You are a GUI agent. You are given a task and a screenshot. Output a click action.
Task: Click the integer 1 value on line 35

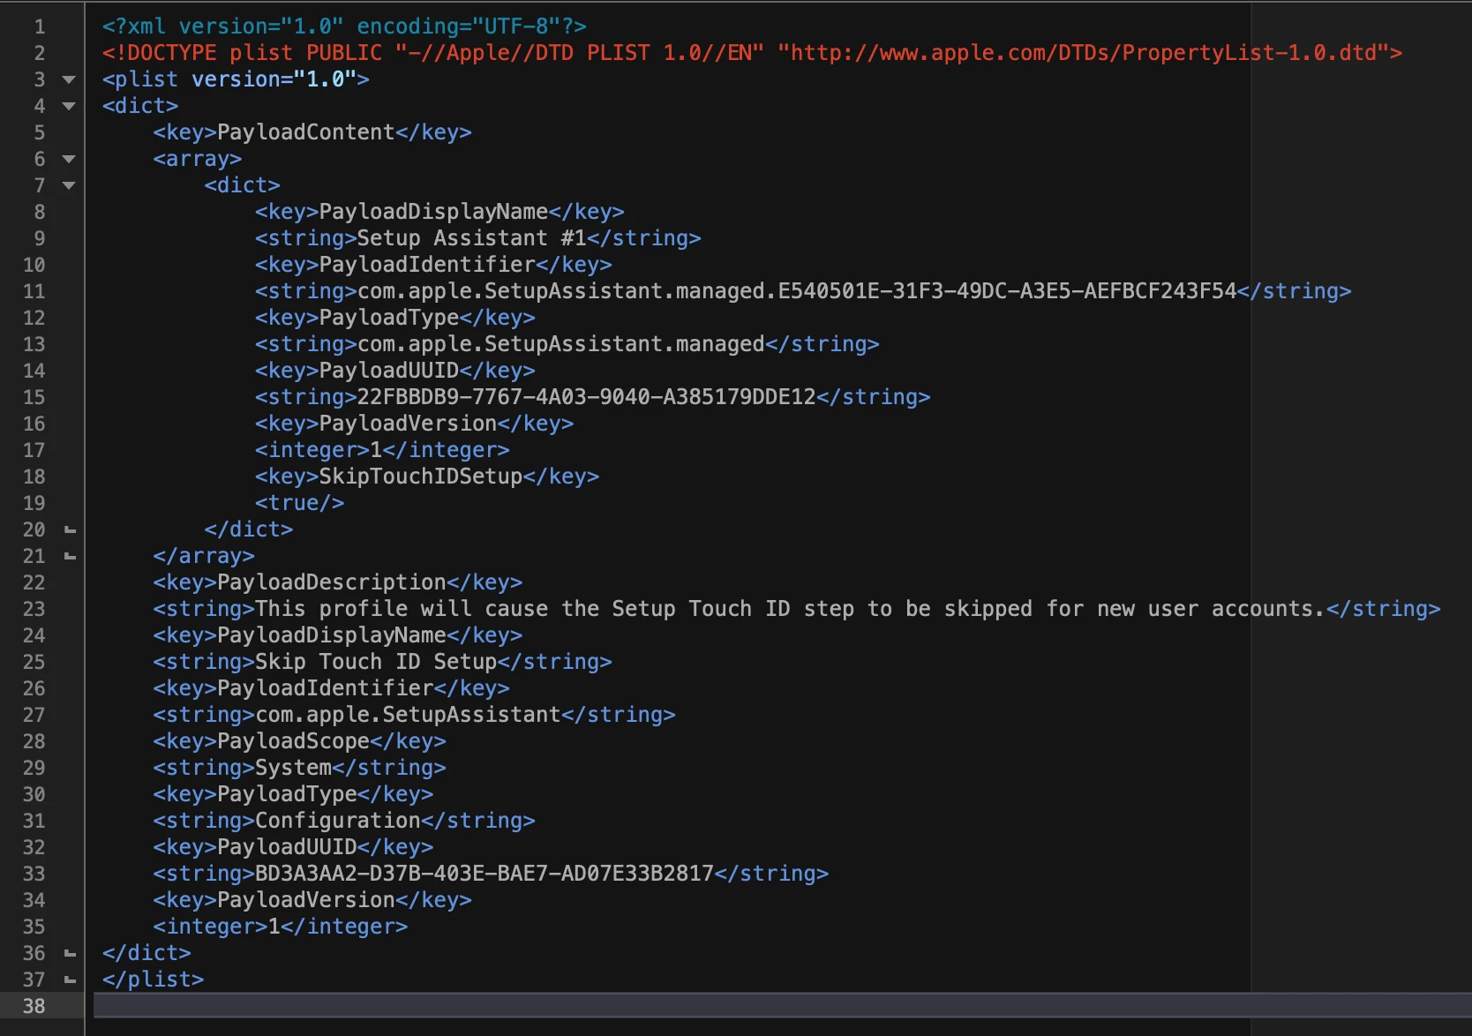274,927
